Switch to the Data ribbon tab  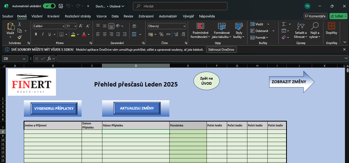(x=115, y=16)
